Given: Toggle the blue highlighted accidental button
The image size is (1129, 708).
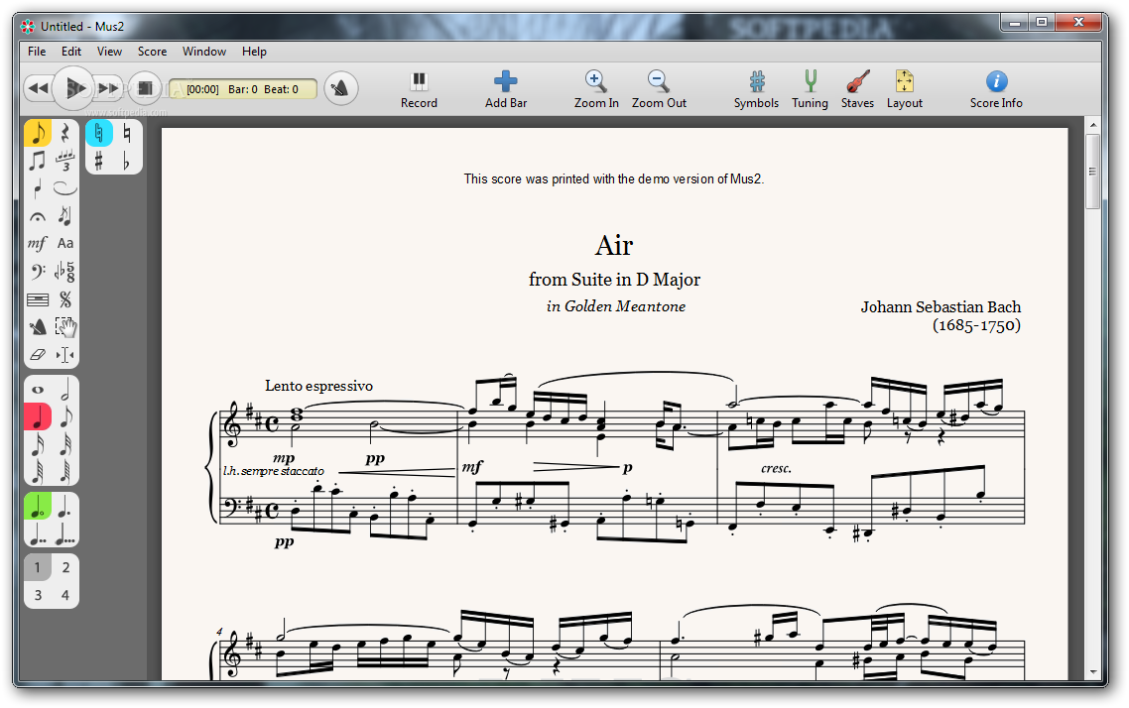Looking at the screenshot, I should tap(99, 133).
